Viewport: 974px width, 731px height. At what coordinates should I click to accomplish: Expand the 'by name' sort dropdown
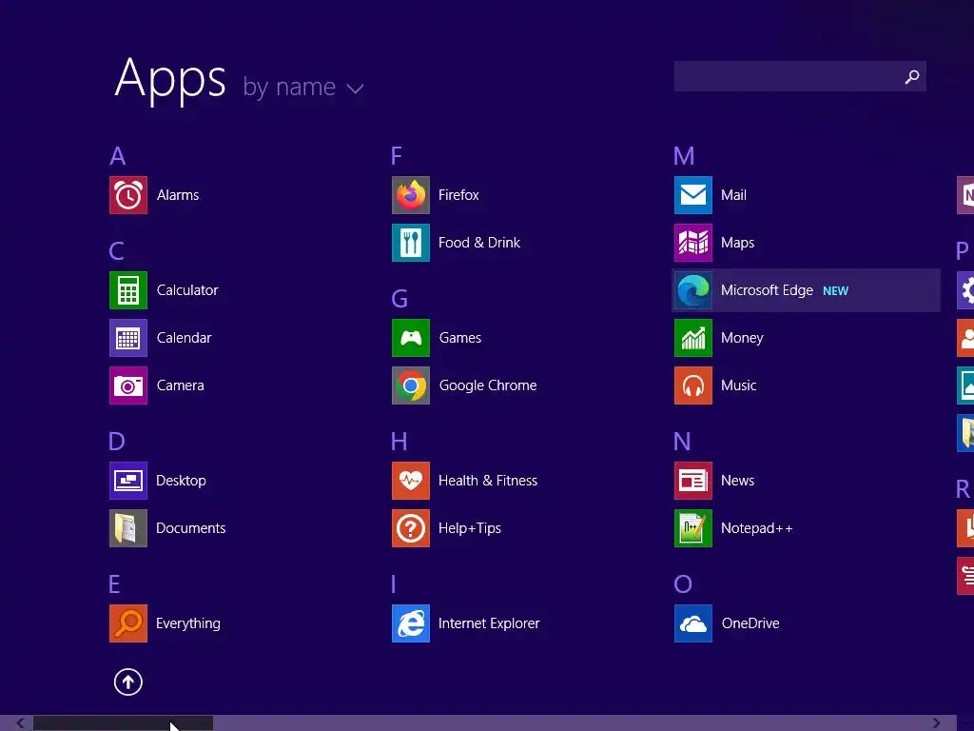coord(303,87)
